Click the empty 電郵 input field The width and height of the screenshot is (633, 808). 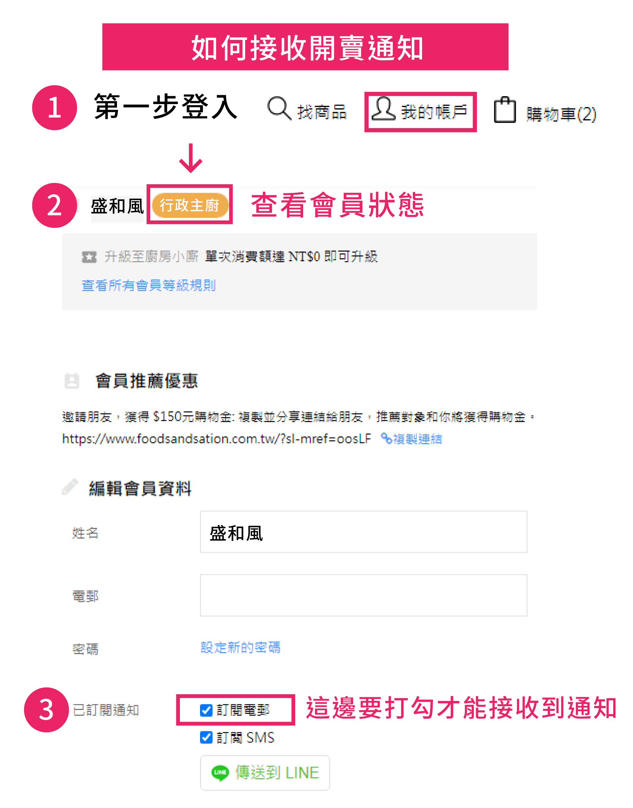tap(363, 595)
